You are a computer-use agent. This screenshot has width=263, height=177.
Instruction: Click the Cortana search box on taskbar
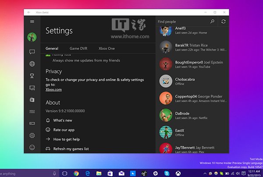pos(29,173)
